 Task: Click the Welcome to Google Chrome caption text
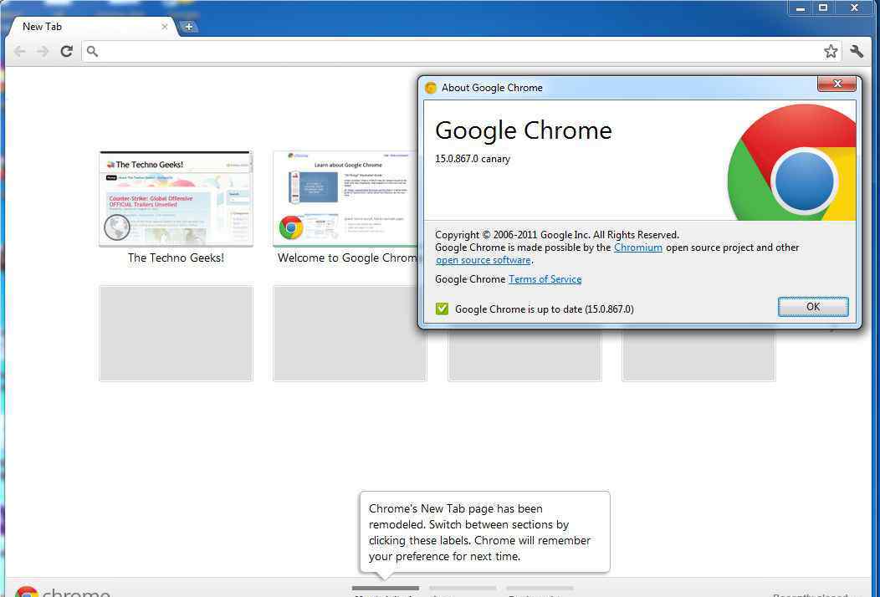347,258
